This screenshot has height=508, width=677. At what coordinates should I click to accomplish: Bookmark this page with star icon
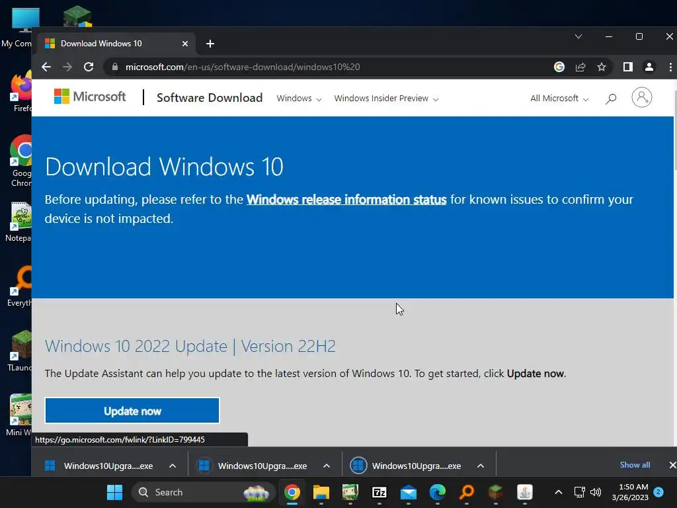tap(602, 67)
